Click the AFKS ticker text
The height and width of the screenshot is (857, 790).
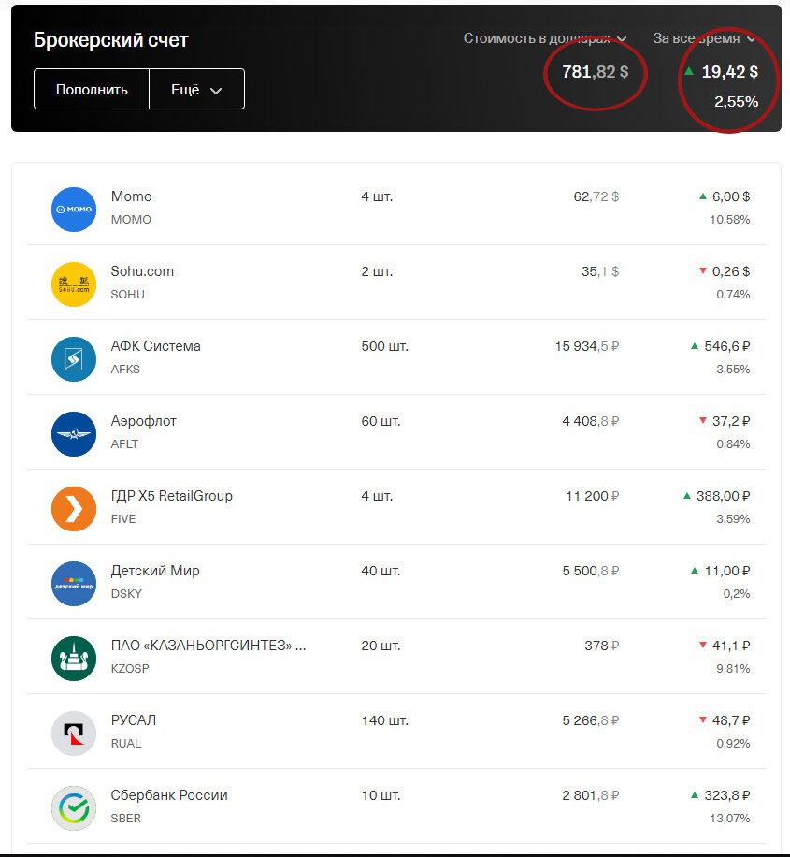(x=125, y=369)
